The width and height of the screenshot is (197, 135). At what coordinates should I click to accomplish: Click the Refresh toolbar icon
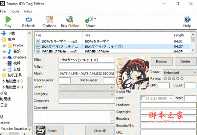pos(29,20)
